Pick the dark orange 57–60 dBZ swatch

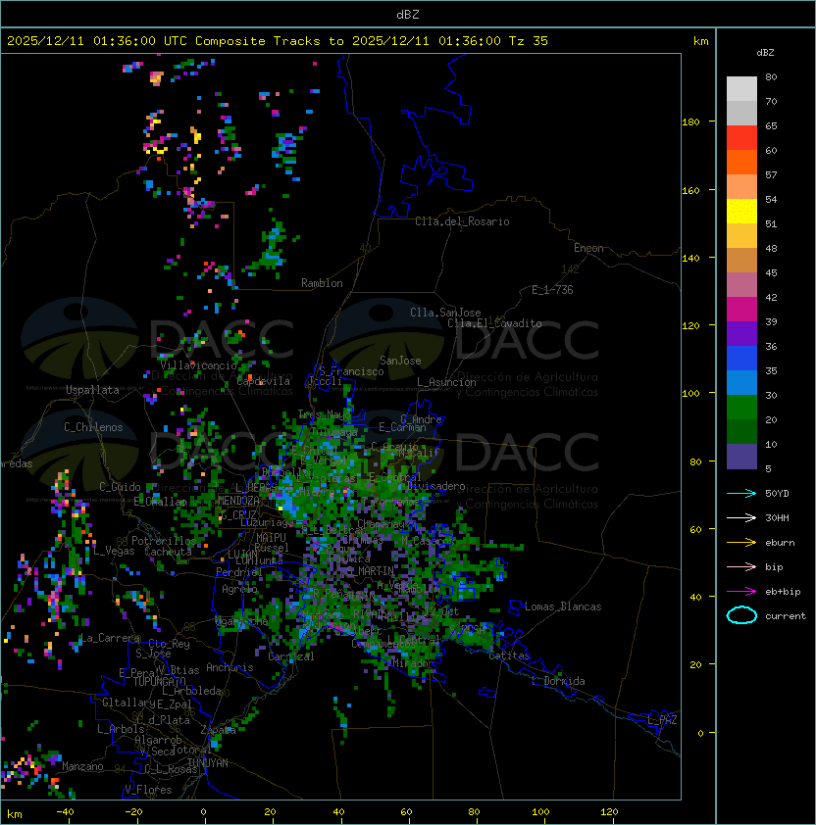tap(741, 163)
